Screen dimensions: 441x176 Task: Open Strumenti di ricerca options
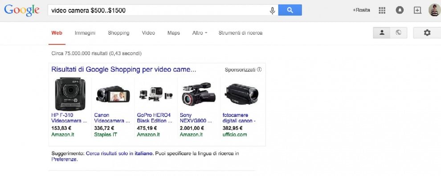click(x=240, y=33)
